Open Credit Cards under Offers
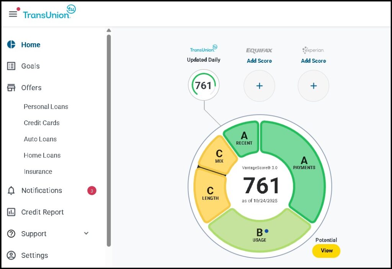 [42, 123]
